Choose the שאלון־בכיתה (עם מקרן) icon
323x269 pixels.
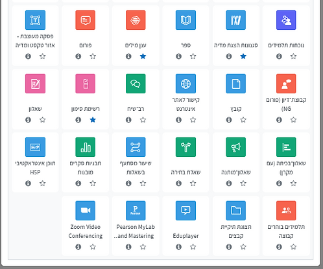pos(286,147)
